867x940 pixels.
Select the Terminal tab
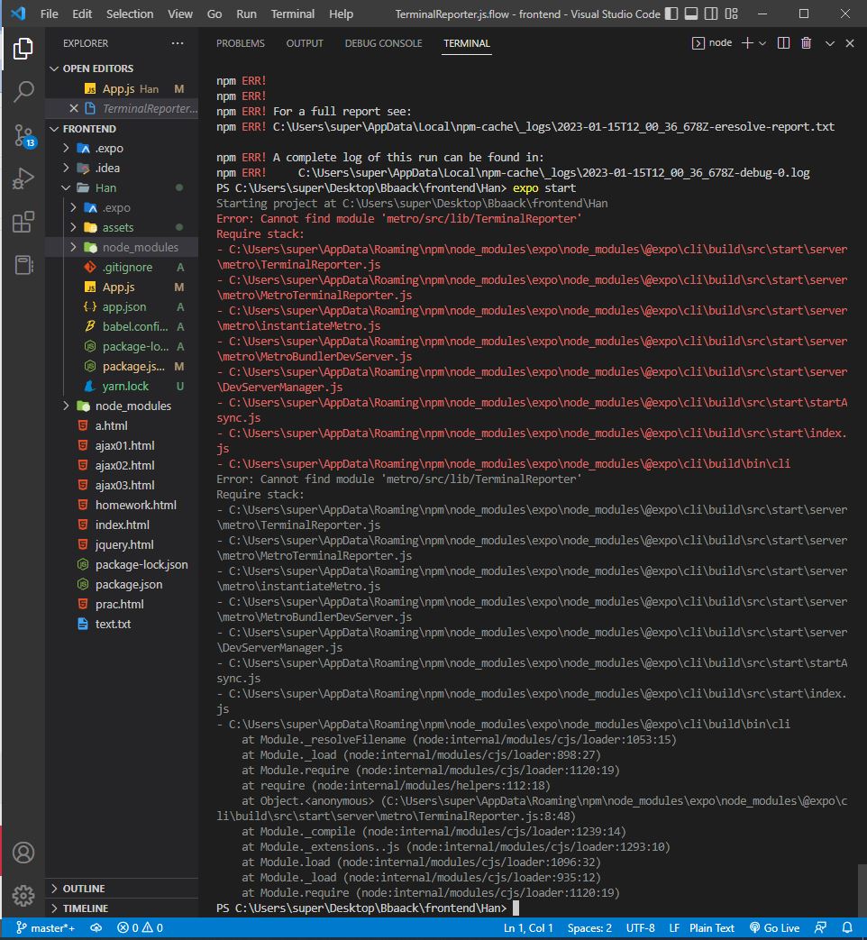coord(467,43)
